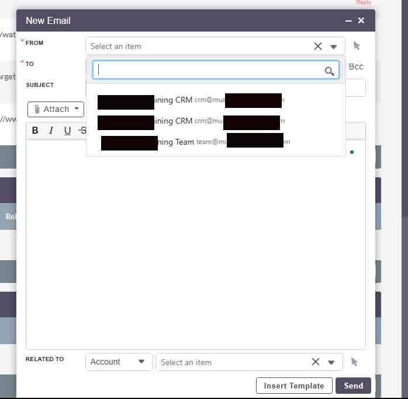
Task: Click the magnifier icon in dropdown search
Action: tap(330, 71)
